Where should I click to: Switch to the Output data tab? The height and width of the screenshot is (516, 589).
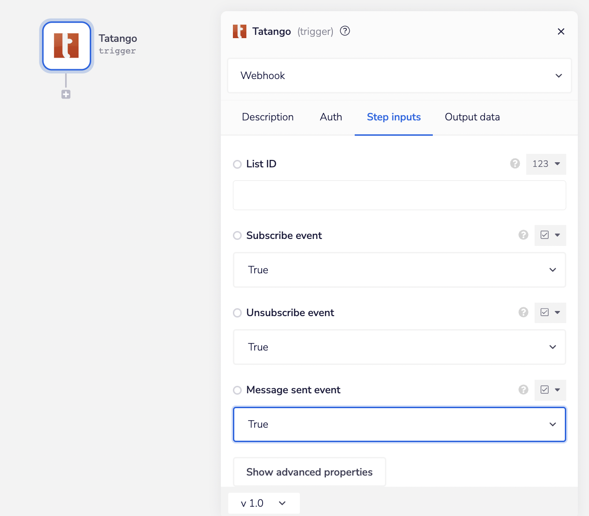tap(472, 117)
